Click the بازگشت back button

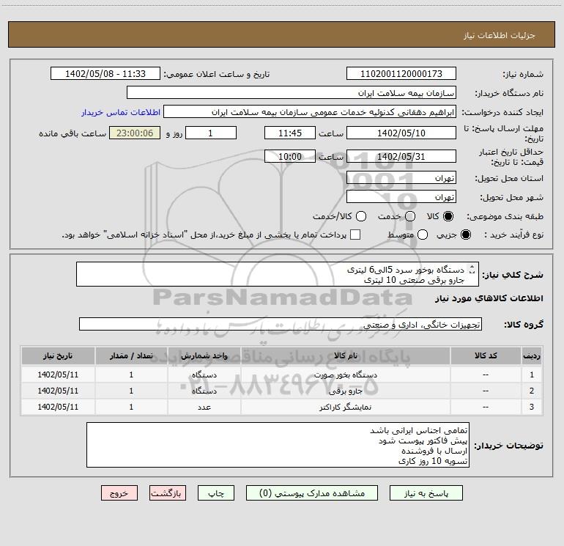pos(168,493)
